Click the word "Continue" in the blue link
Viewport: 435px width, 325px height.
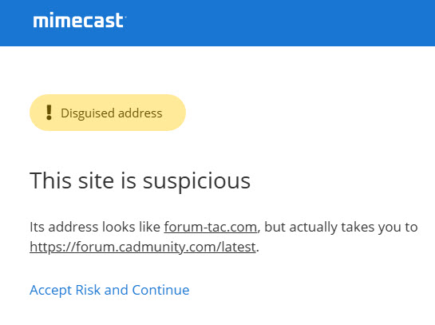click(x=160, y=290)
